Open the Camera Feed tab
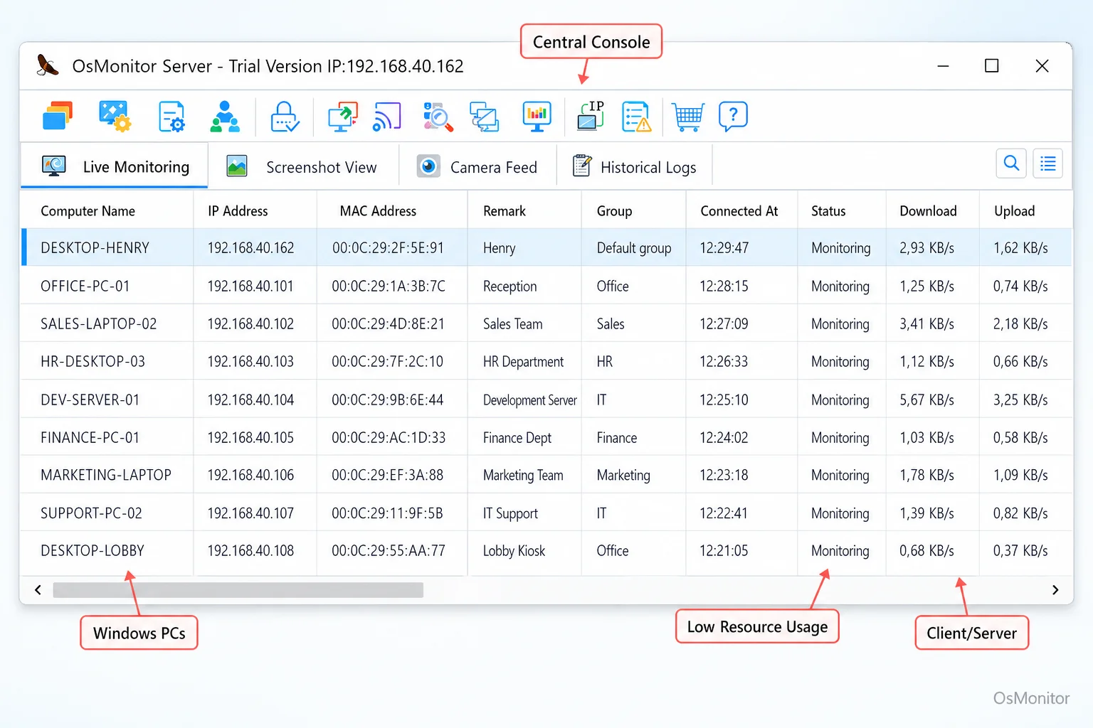 tap(477, 167)
